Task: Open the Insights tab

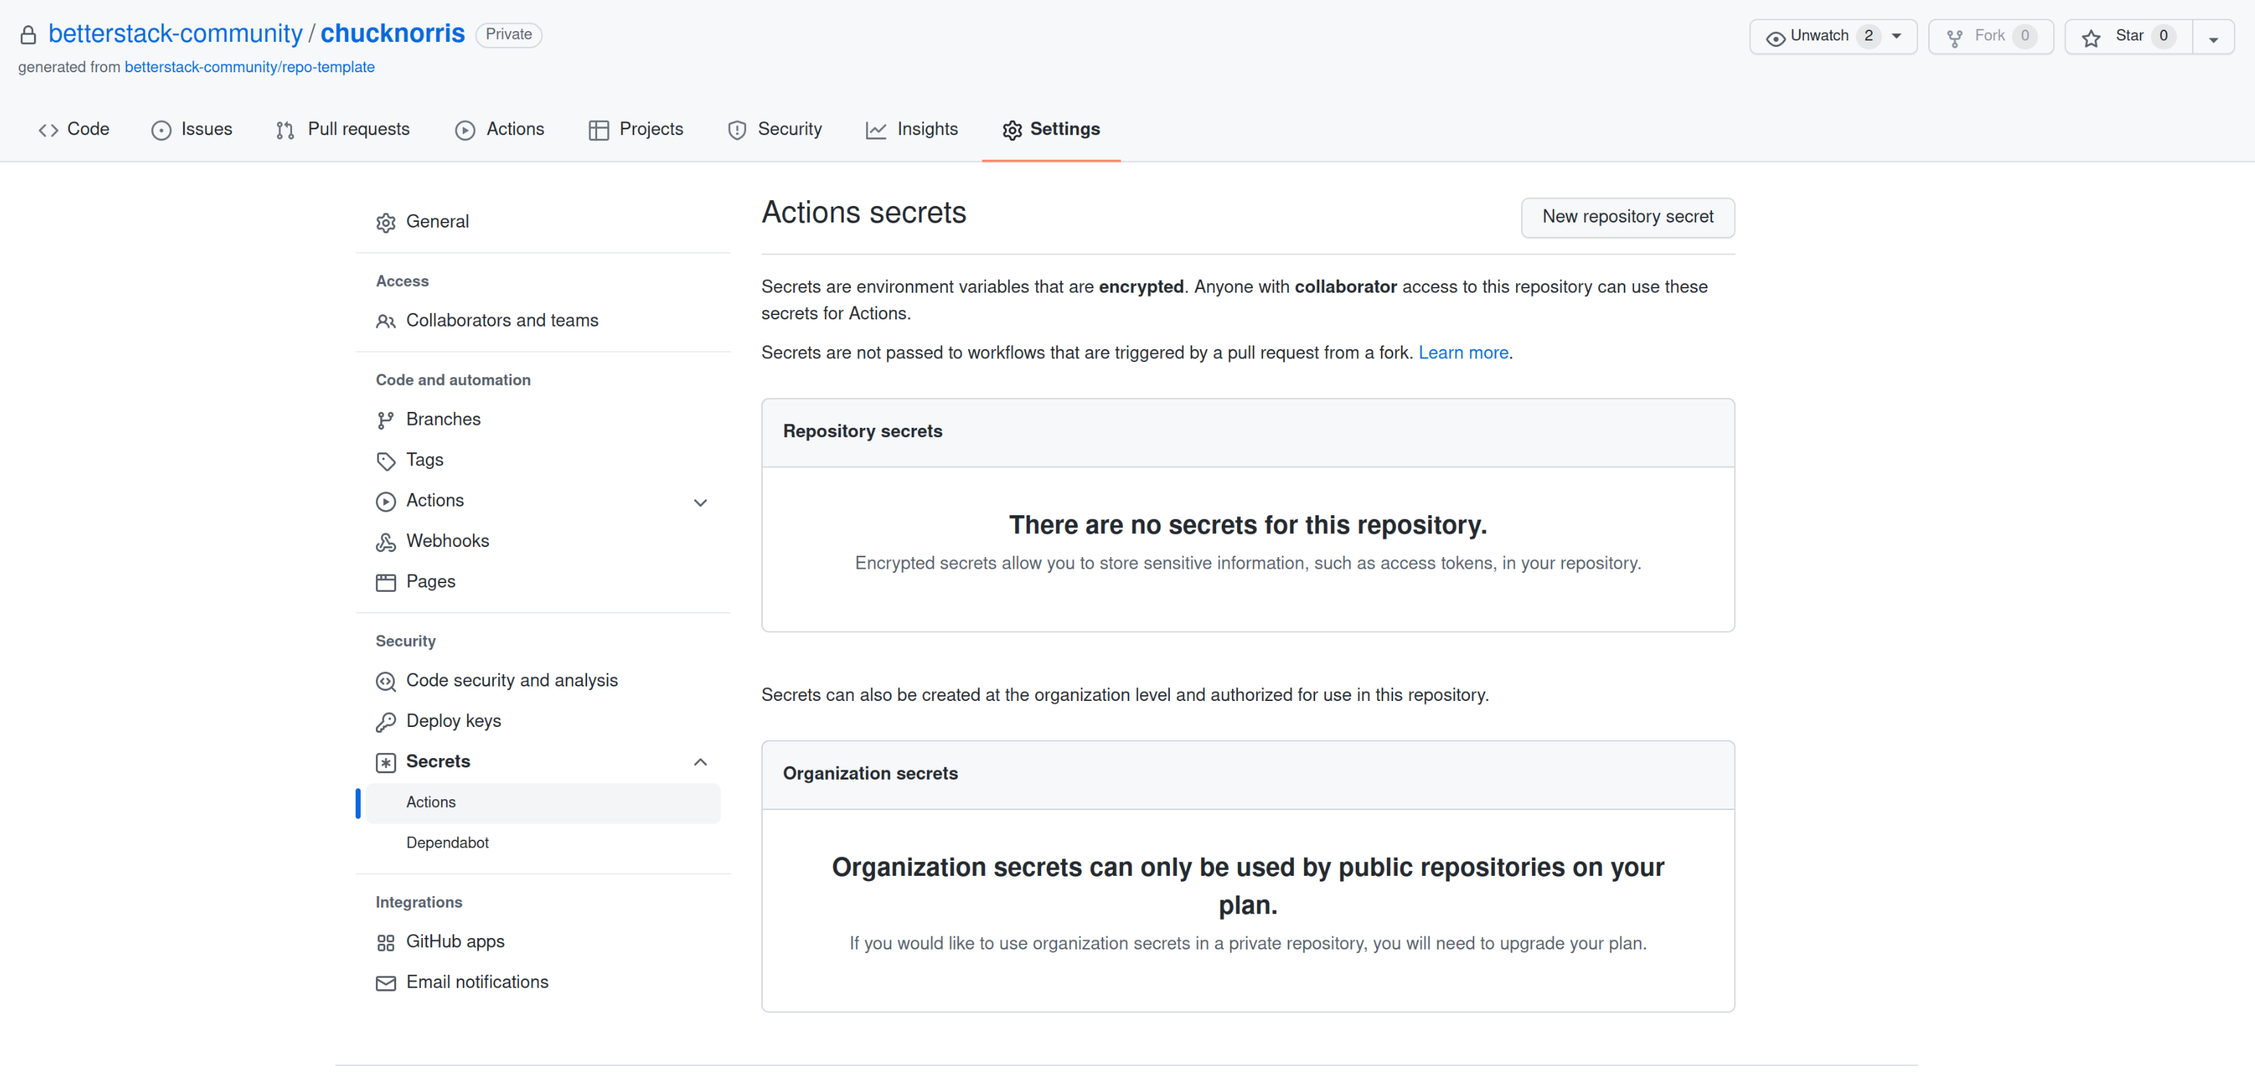Action: [x=927, y=129]
